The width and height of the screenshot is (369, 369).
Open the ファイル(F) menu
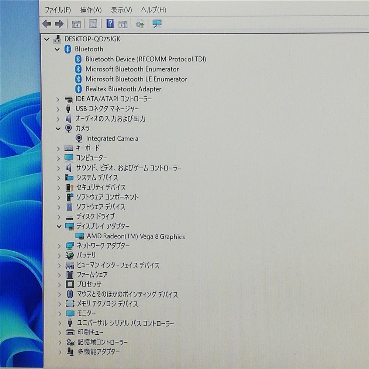[58, 10]
